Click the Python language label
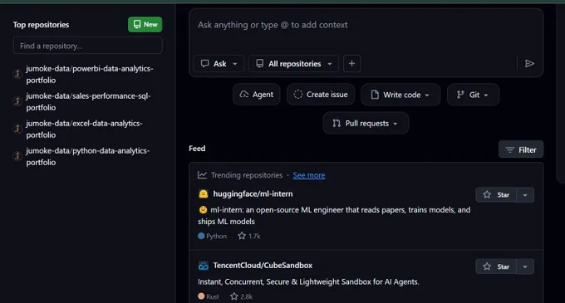 click(x=212, y=236)
